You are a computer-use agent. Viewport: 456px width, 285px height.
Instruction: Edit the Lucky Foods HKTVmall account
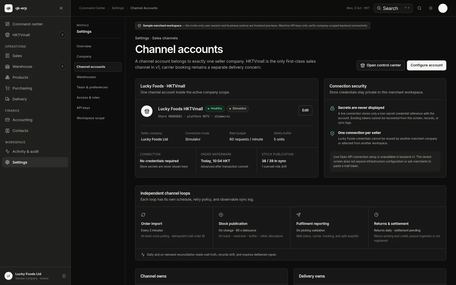pos(305,110)
